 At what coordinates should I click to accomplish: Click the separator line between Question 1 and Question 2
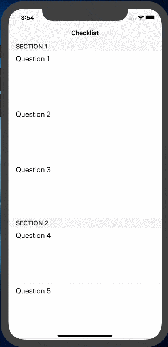[x=89, y=107]
